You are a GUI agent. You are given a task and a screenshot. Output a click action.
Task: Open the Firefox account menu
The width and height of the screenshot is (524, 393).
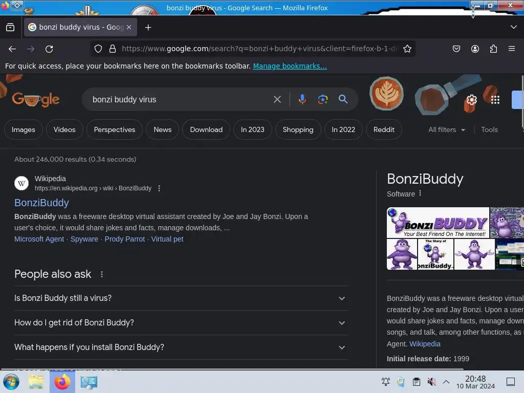475,49
